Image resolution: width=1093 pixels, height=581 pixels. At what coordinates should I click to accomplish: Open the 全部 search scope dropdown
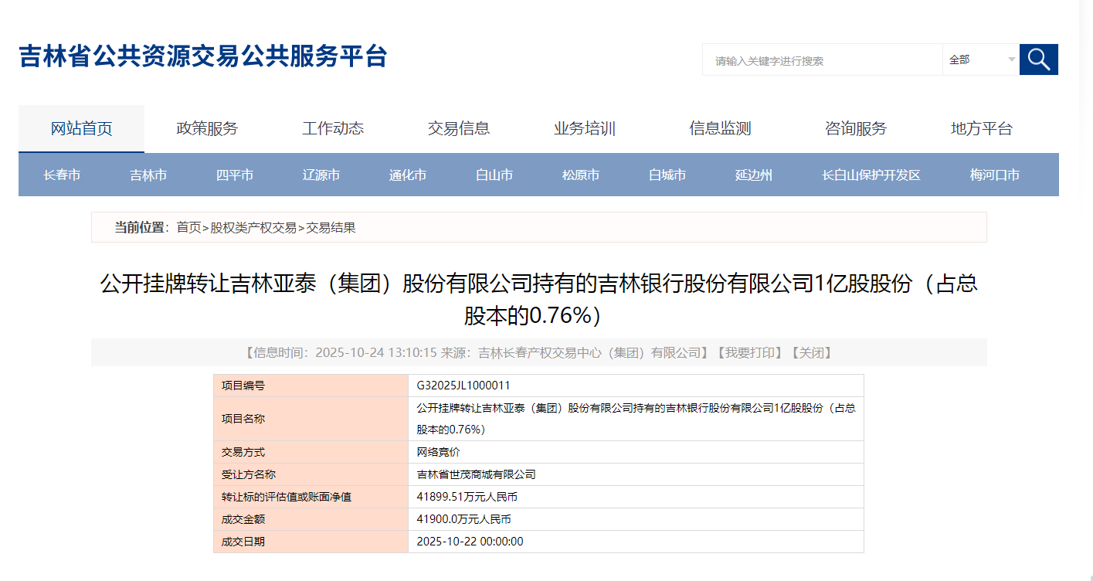point(981,59)
